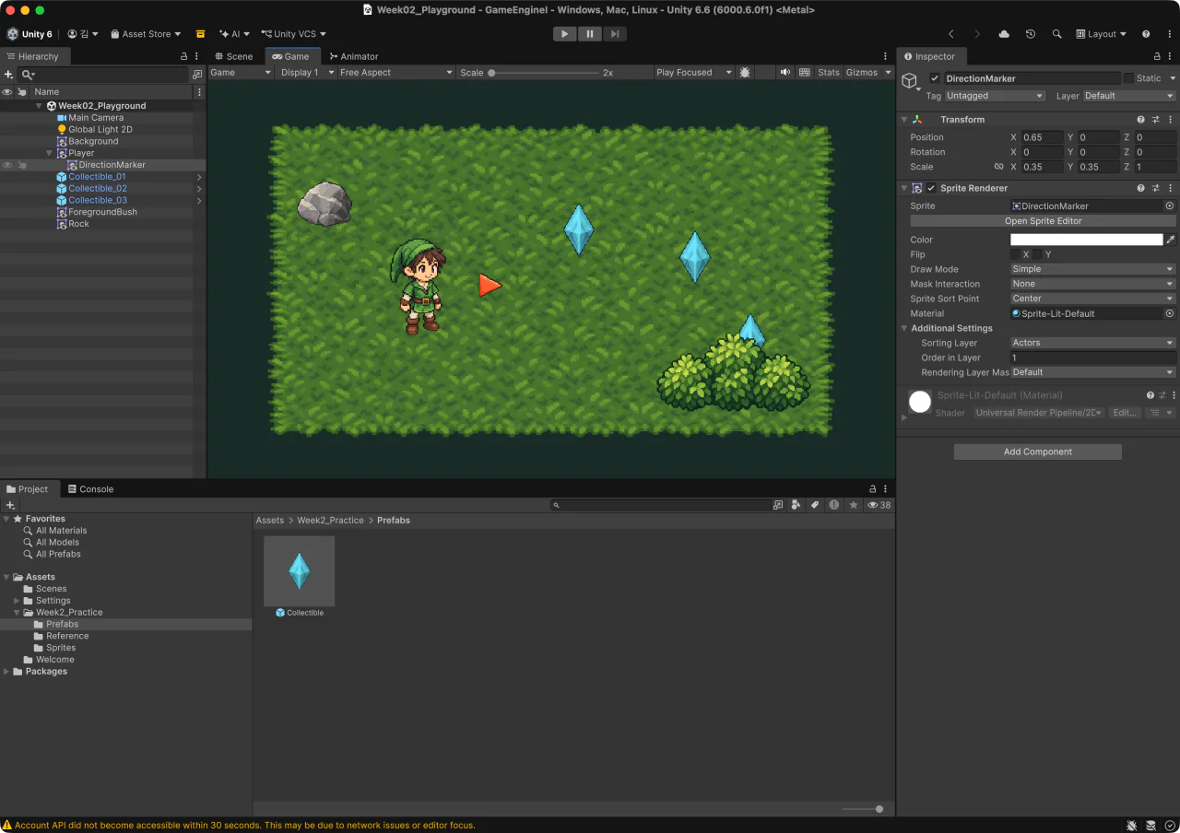1180x833 pixels.
Task: Open the Game view kebab menu
Action: point(886,56)
